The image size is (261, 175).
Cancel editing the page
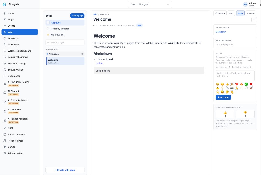coord(251,13)
